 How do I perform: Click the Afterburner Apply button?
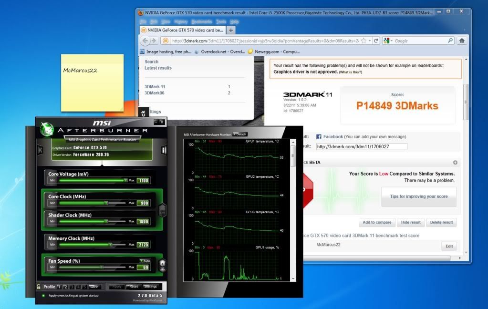(x=116, y=287)
